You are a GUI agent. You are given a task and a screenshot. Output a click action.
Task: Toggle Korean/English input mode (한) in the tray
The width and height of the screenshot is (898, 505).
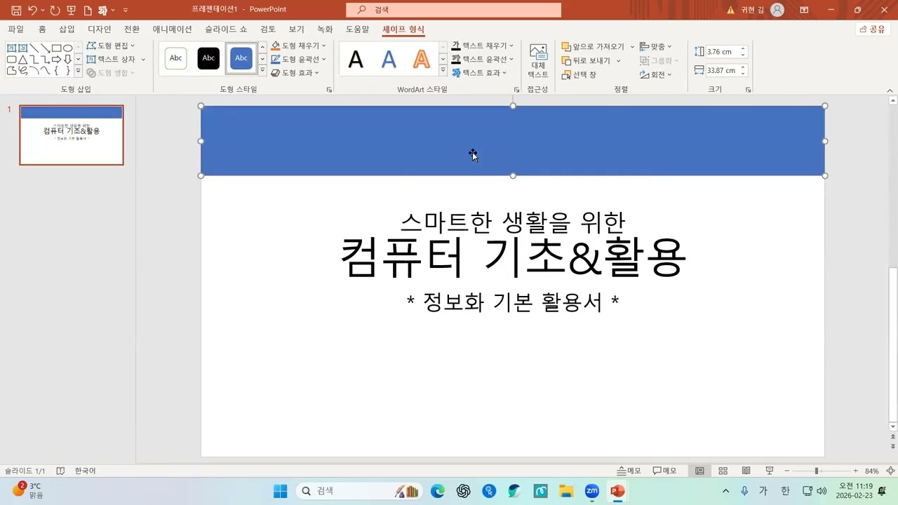pyautogui.click(x=785, y=491)
